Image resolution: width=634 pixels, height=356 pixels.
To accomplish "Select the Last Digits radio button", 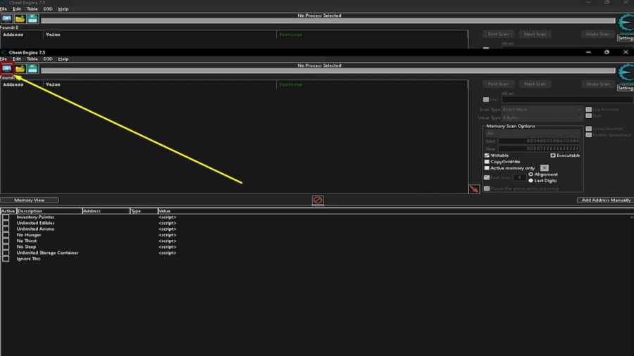I will [x=531, y=181].
